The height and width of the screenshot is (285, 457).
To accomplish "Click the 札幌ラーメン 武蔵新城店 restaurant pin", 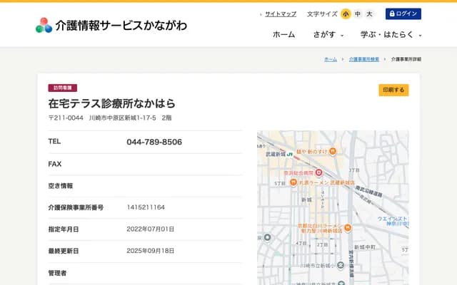I will pyautogui.click(x=293, y=182).
